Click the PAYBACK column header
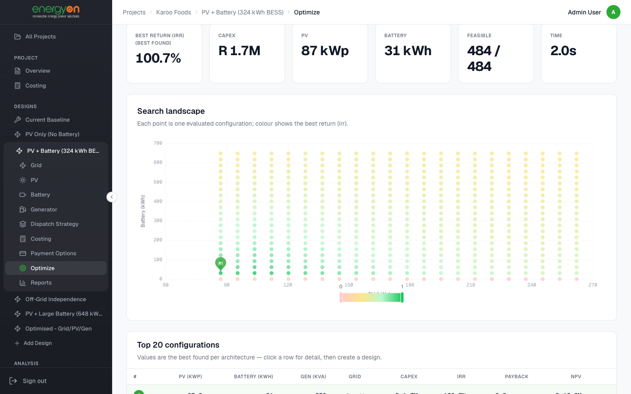Image resolution: width=631 pixels, height=394 pixels. [517, 376]
